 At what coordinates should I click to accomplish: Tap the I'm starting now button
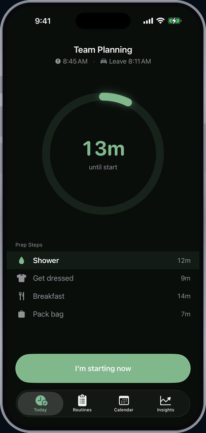point(103,368)
